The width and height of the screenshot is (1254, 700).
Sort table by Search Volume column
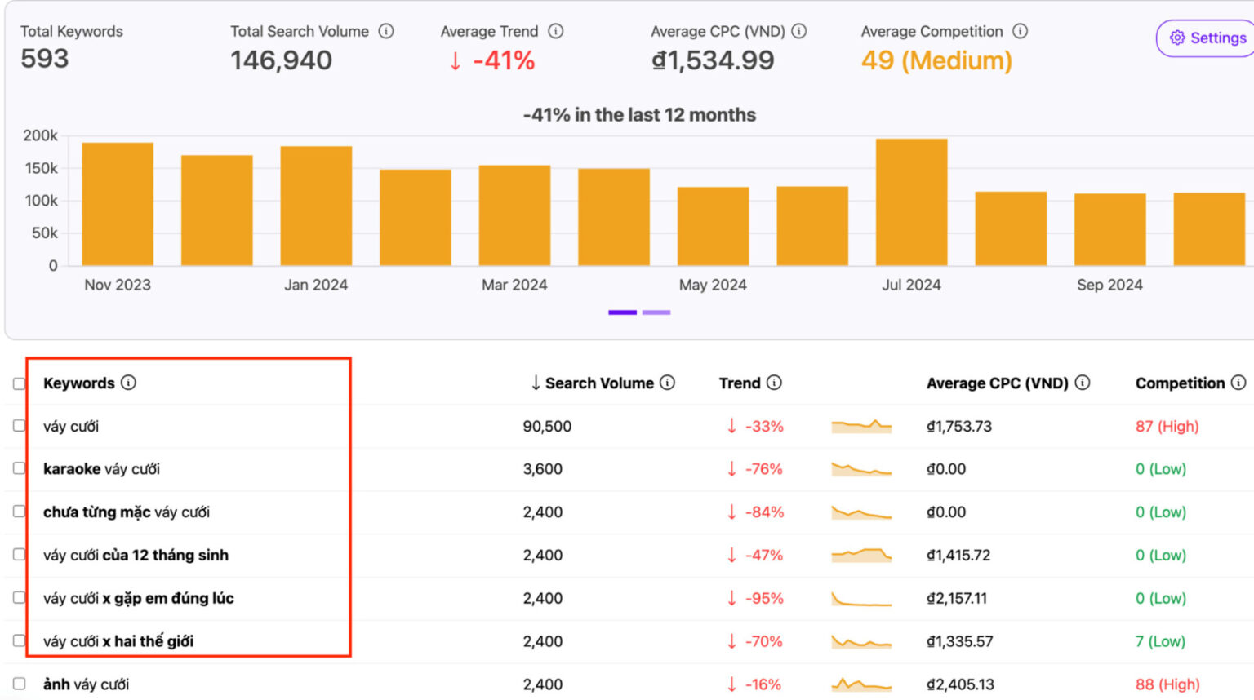click(598, 383)
